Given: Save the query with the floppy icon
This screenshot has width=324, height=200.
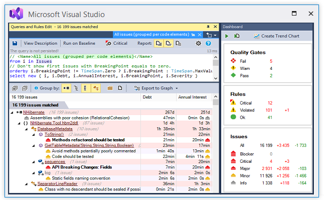Looking at the screenshot, I should click(15, 43).
